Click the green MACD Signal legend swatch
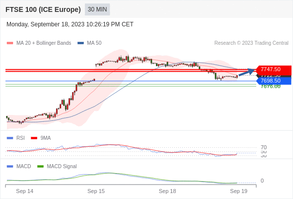Viewport: 293px width, 199px height. click(40, 167)
